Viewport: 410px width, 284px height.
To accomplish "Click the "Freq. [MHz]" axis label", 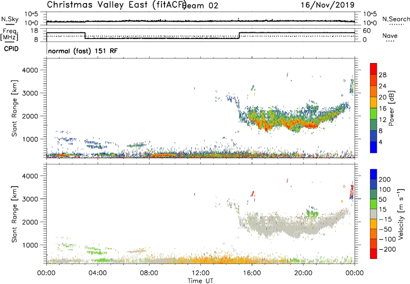I will coord(9,34).
